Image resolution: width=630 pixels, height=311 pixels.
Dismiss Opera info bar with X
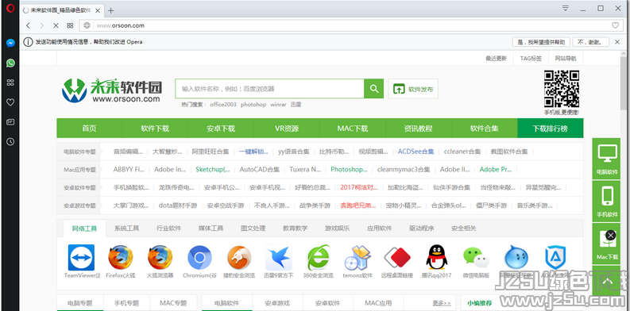617,42
